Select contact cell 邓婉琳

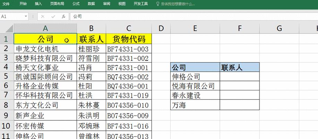pyautogui.click(x=92, y=126)
